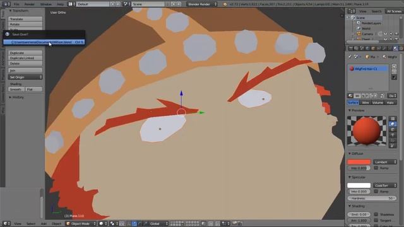Open the Render properties tab icon

click(351, 49)
